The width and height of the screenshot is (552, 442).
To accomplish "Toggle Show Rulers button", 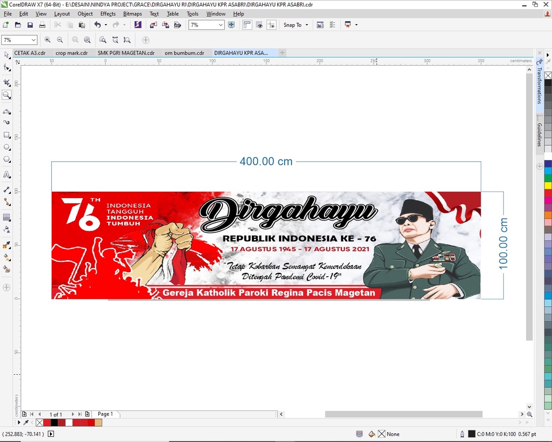I will (247, 25).
